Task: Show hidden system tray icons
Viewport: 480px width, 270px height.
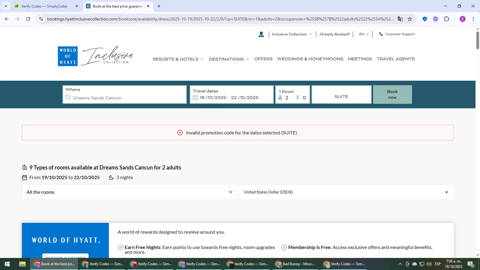Action: [400, 264]
